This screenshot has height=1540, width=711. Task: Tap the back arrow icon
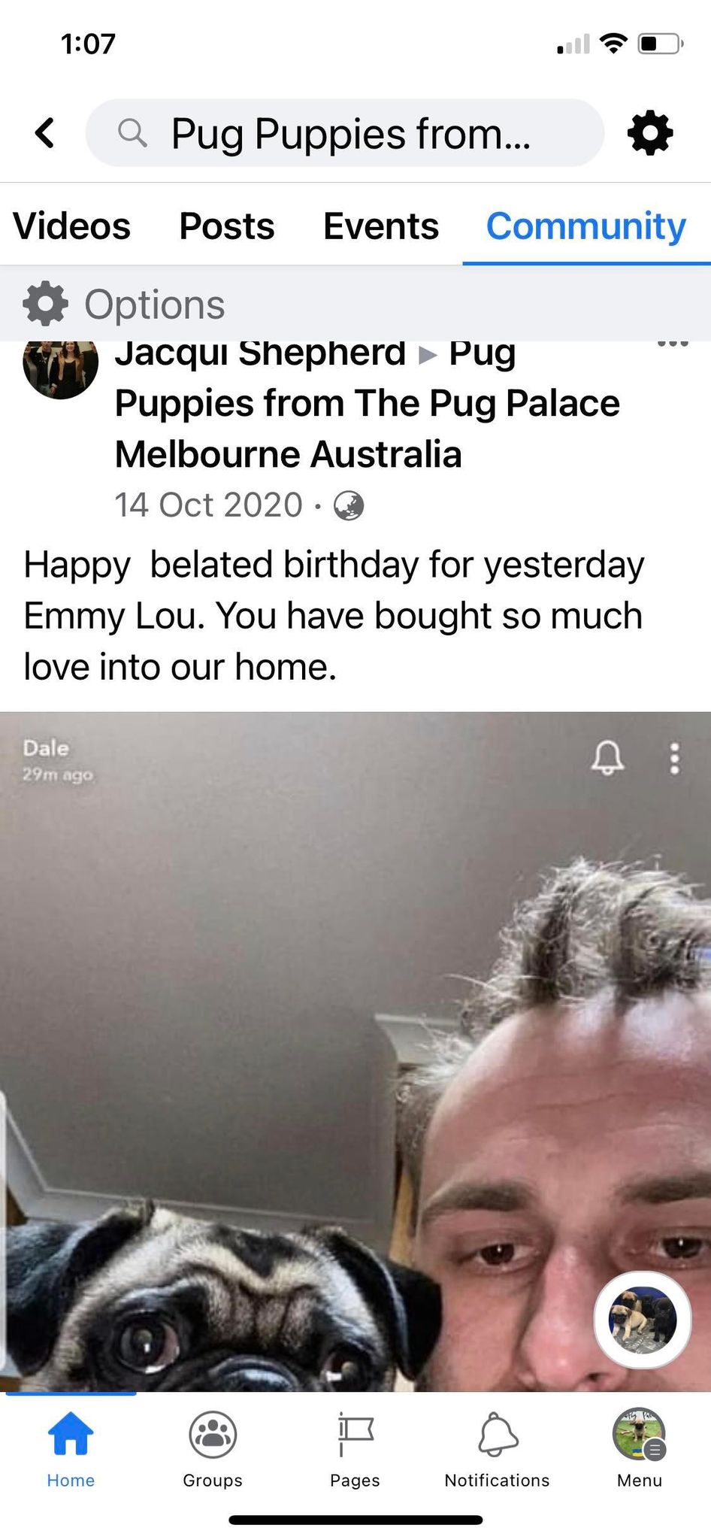pyautogui.click(x=45, y=133)
